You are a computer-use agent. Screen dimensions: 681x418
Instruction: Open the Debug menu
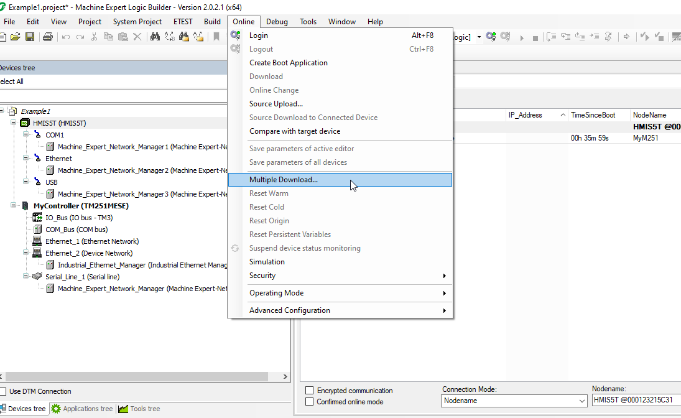277,22
